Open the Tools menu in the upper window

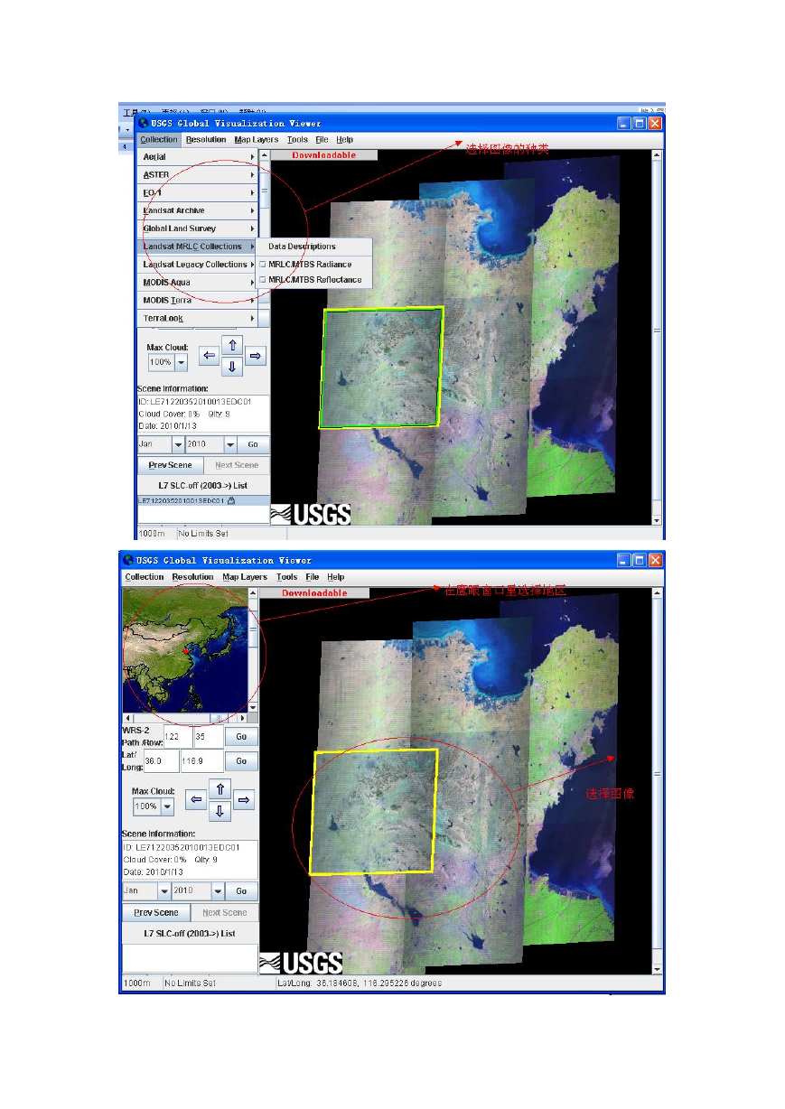pyautogui.click(x=297, y=140)
